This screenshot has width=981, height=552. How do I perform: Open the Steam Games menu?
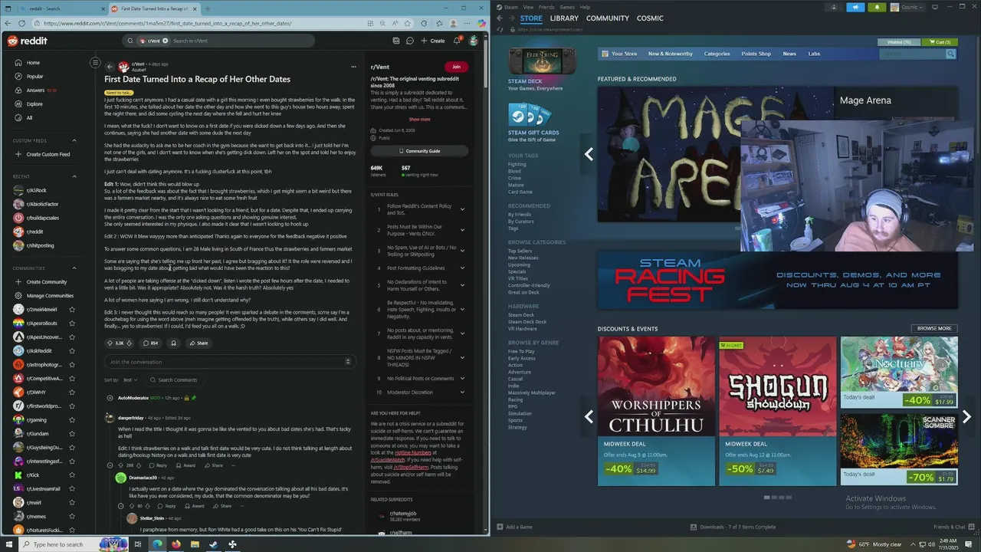567,7
